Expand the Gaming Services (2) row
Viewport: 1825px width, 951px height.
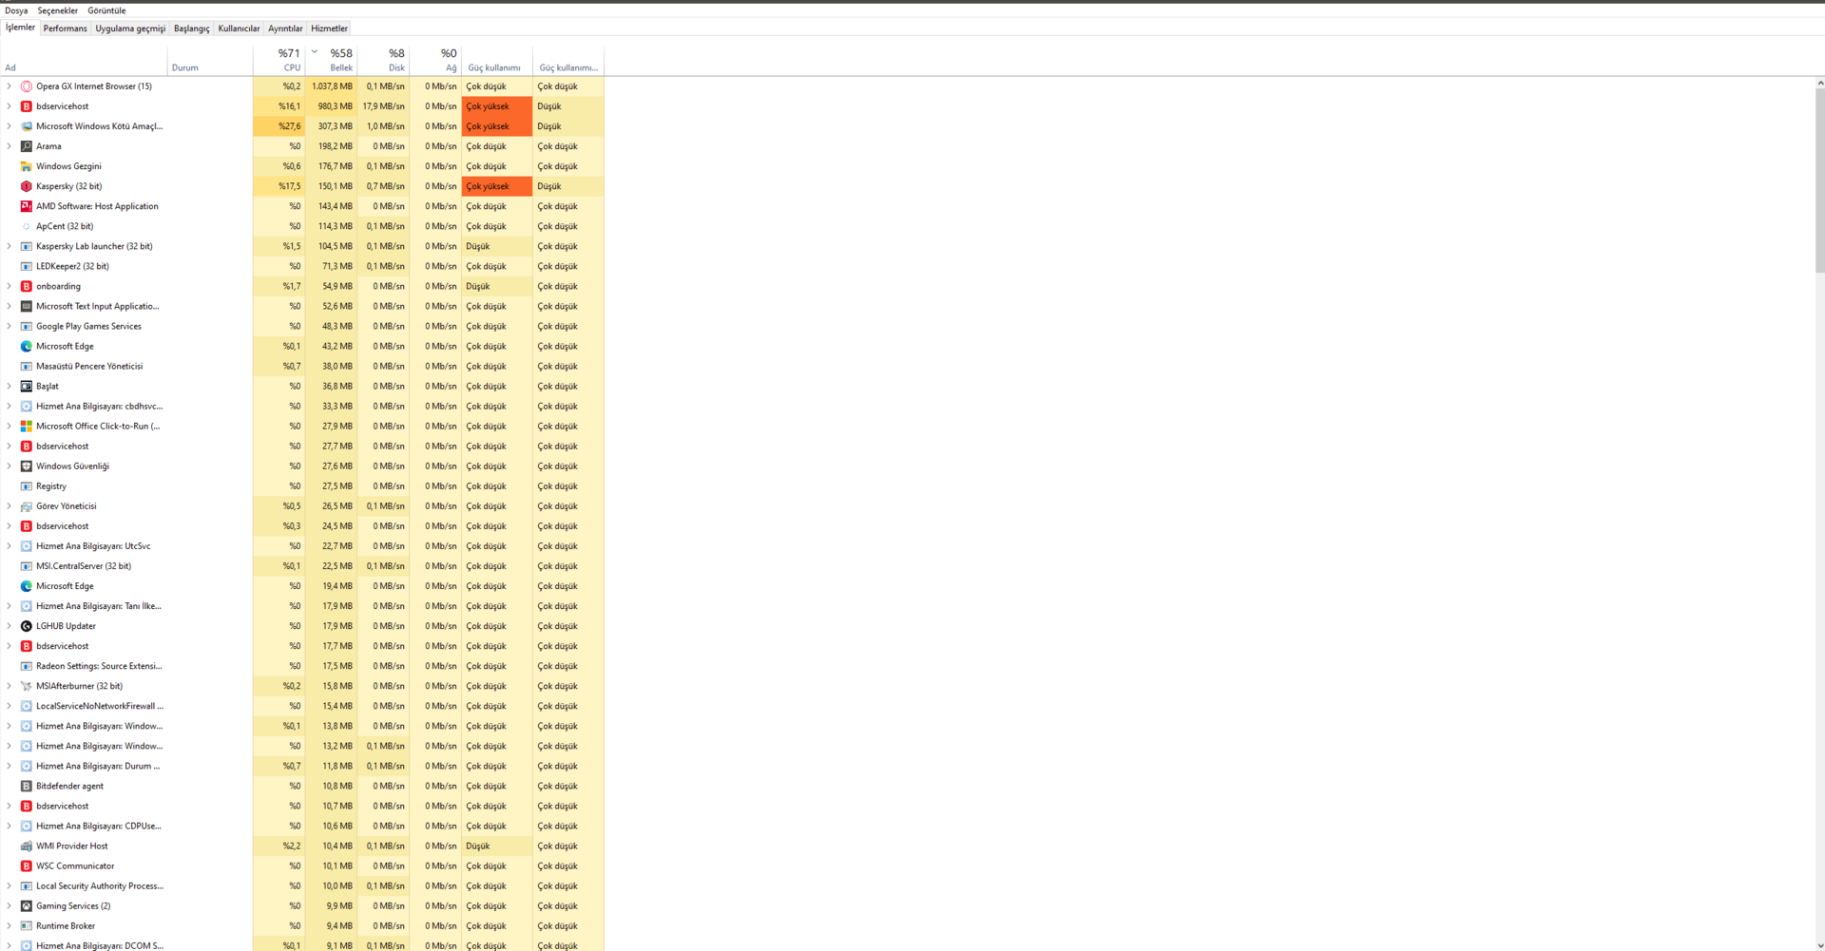pos(10,905)
